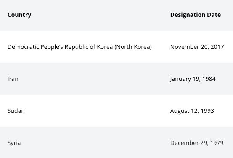Select the Sudan country cell

[16, 111]
